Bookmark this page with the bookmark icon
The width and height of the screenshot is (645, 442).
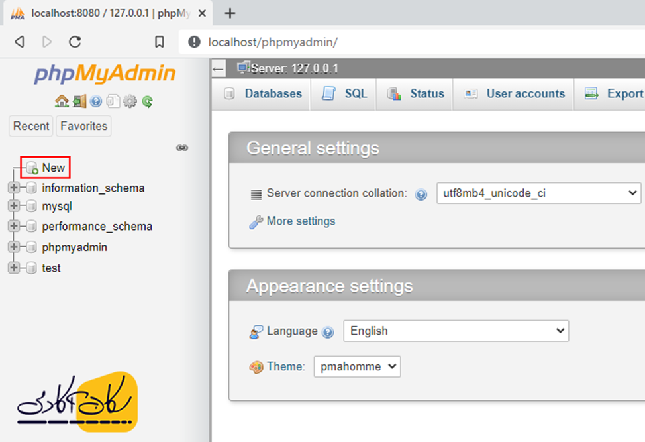tap(159, 42)
